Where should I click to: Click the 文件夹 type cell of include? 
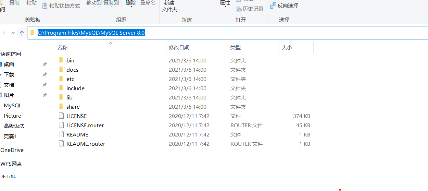tap(238, 88)
